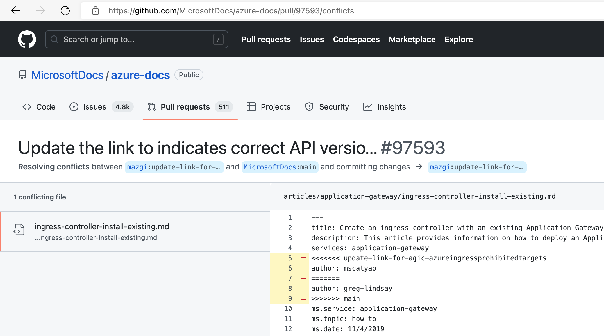
Task: Open the Insights tab
Action: coord(385,107)
